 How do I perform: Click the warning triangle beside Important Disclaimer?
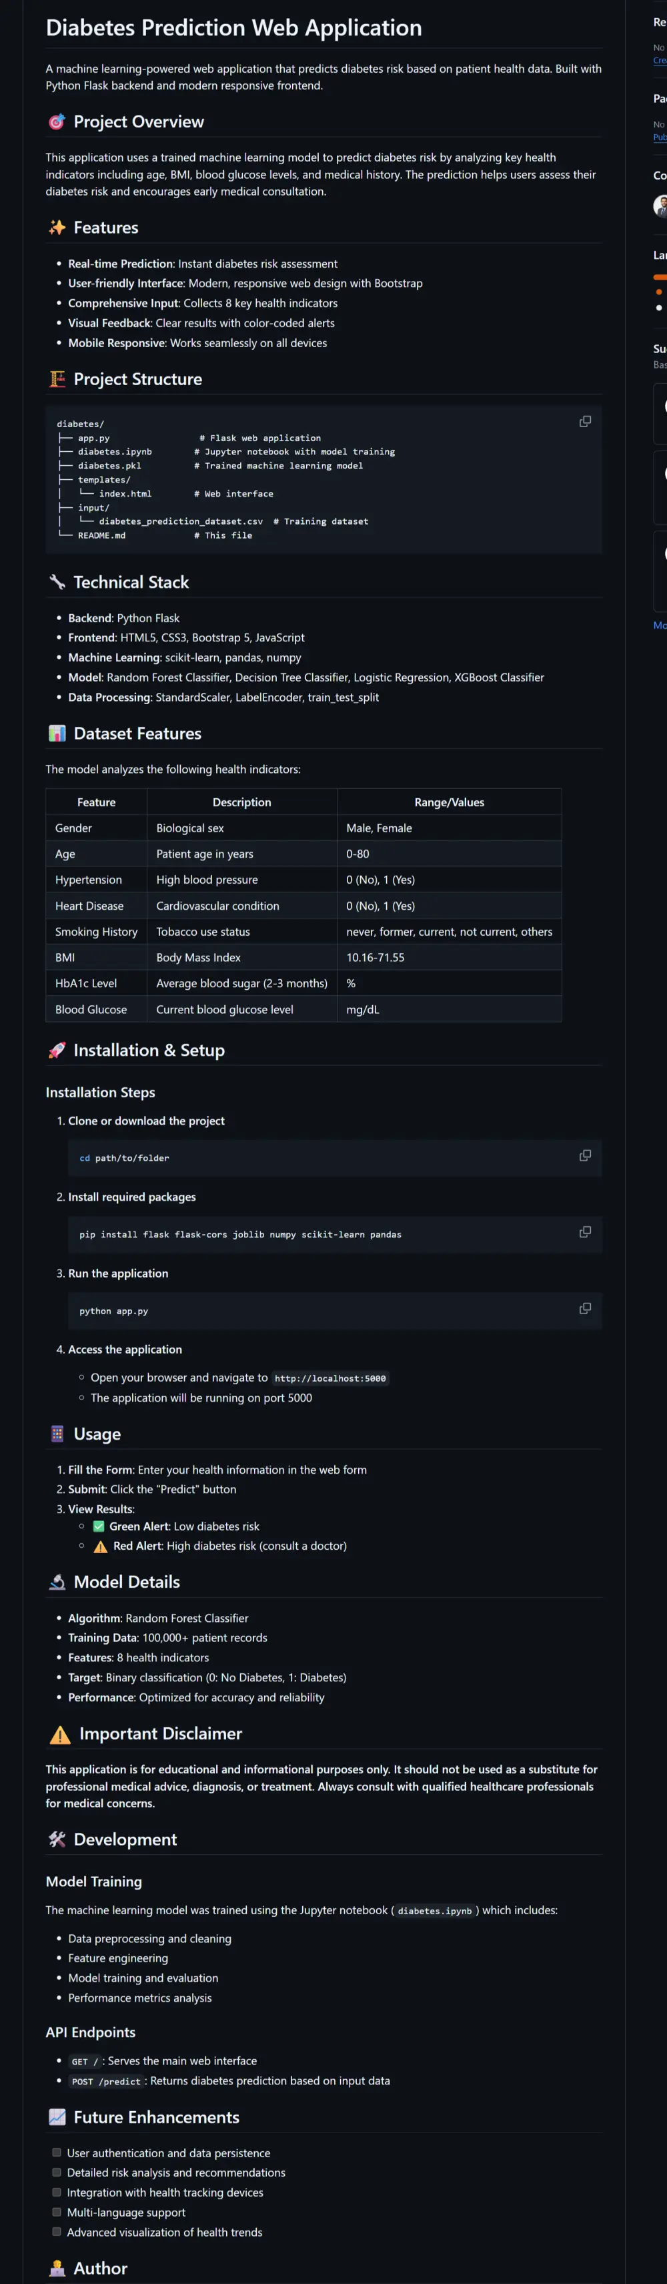[x=59, y=1734]
